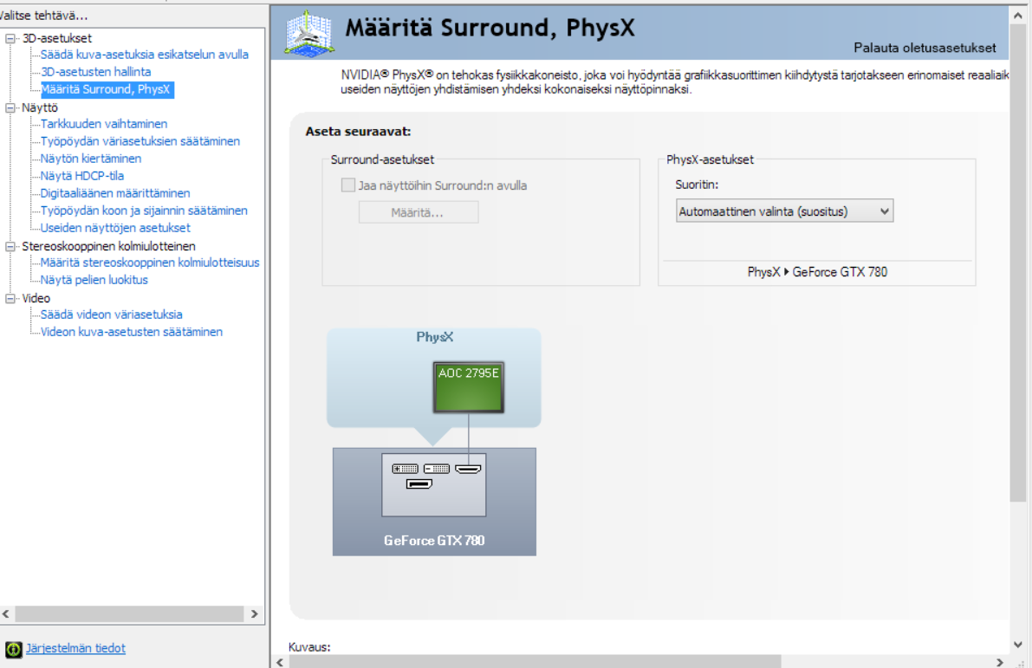Screen dimensions: 1032x668
Task: Click the Surround PhysX header icon
Action: [309, 33]
